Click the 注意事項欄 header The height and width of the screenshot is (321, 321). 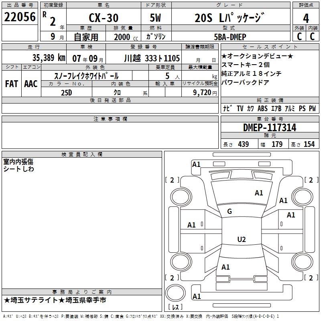(110, 119)
